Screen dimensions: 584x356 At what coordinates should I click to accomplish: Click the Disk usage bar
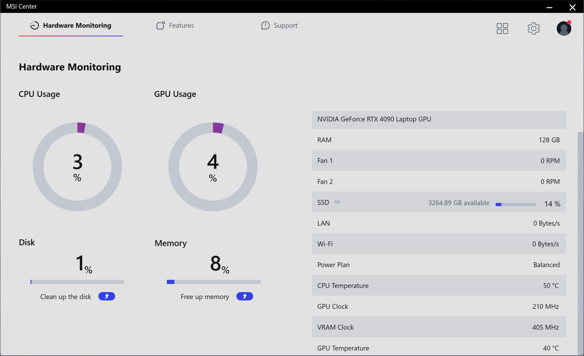(77, 282)
